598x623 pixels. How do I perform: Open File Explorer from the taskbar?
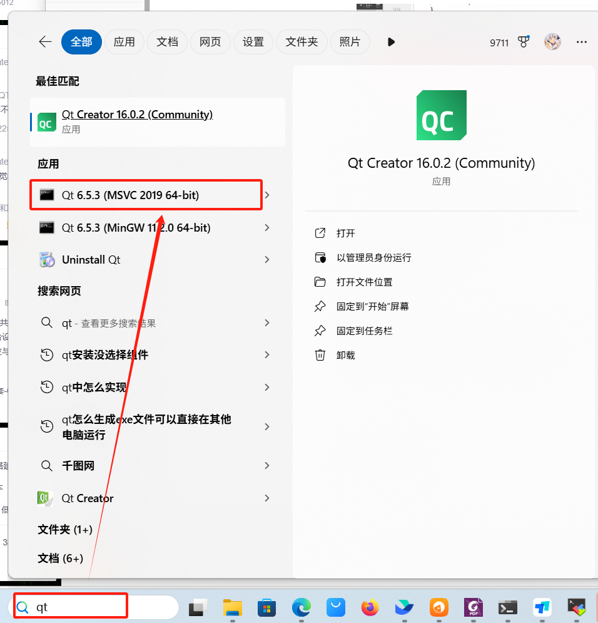point(233,607)
